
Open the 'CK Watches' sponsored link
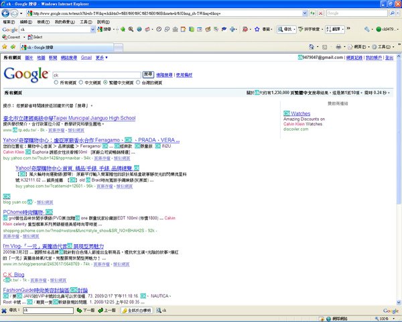[297, 113]
